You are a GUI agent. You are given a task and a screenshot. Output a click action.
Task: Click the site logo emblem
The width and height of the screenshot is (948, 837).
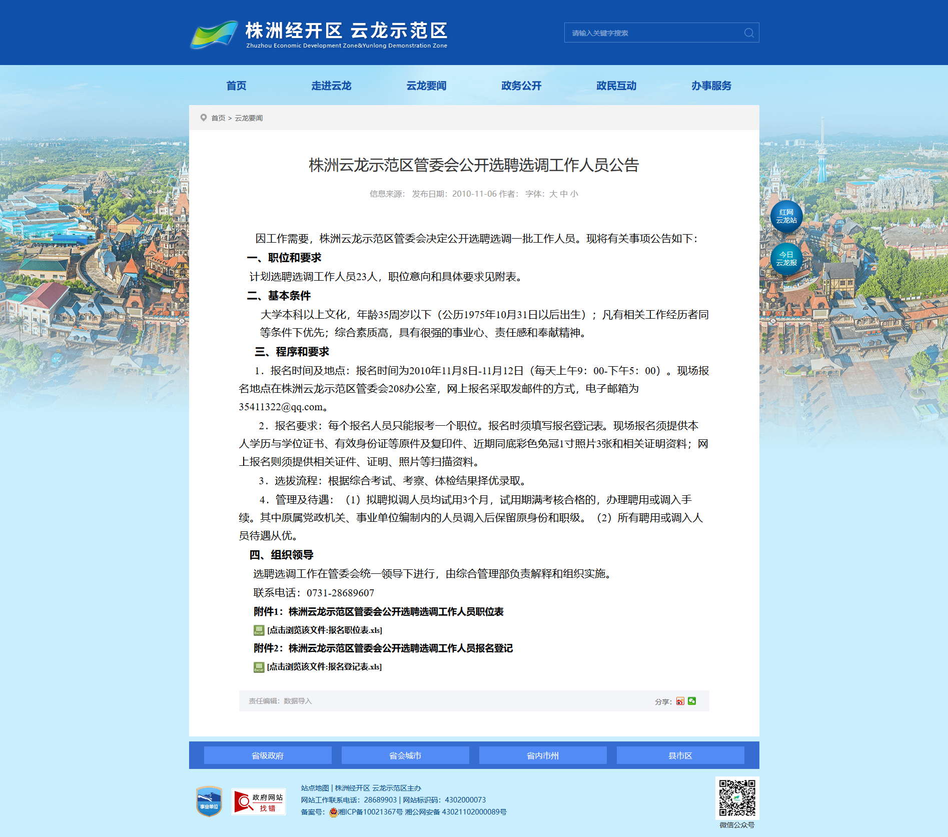tap(214, 34)
